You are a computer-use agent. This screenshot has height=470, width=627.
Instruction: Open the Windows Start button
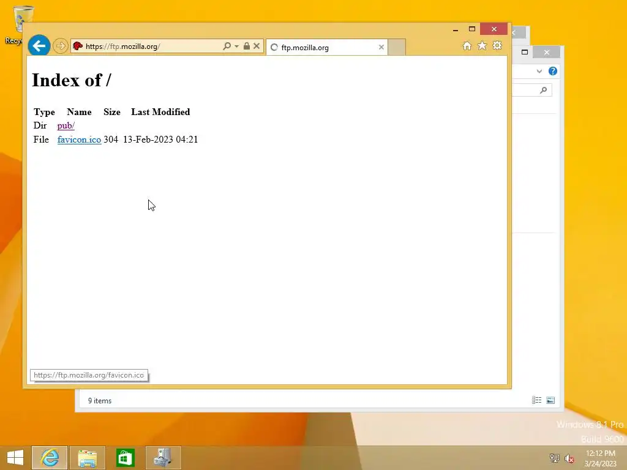(15, 458)
